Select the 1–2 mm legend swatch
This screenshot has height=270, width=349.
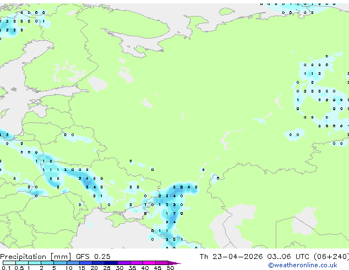(35, 263)
